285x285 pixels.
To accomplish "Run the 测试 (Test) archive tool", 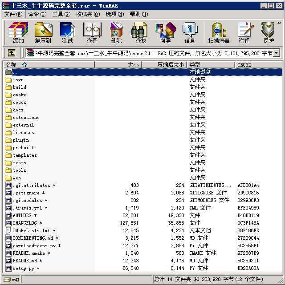I will click(x=67, y=32).
